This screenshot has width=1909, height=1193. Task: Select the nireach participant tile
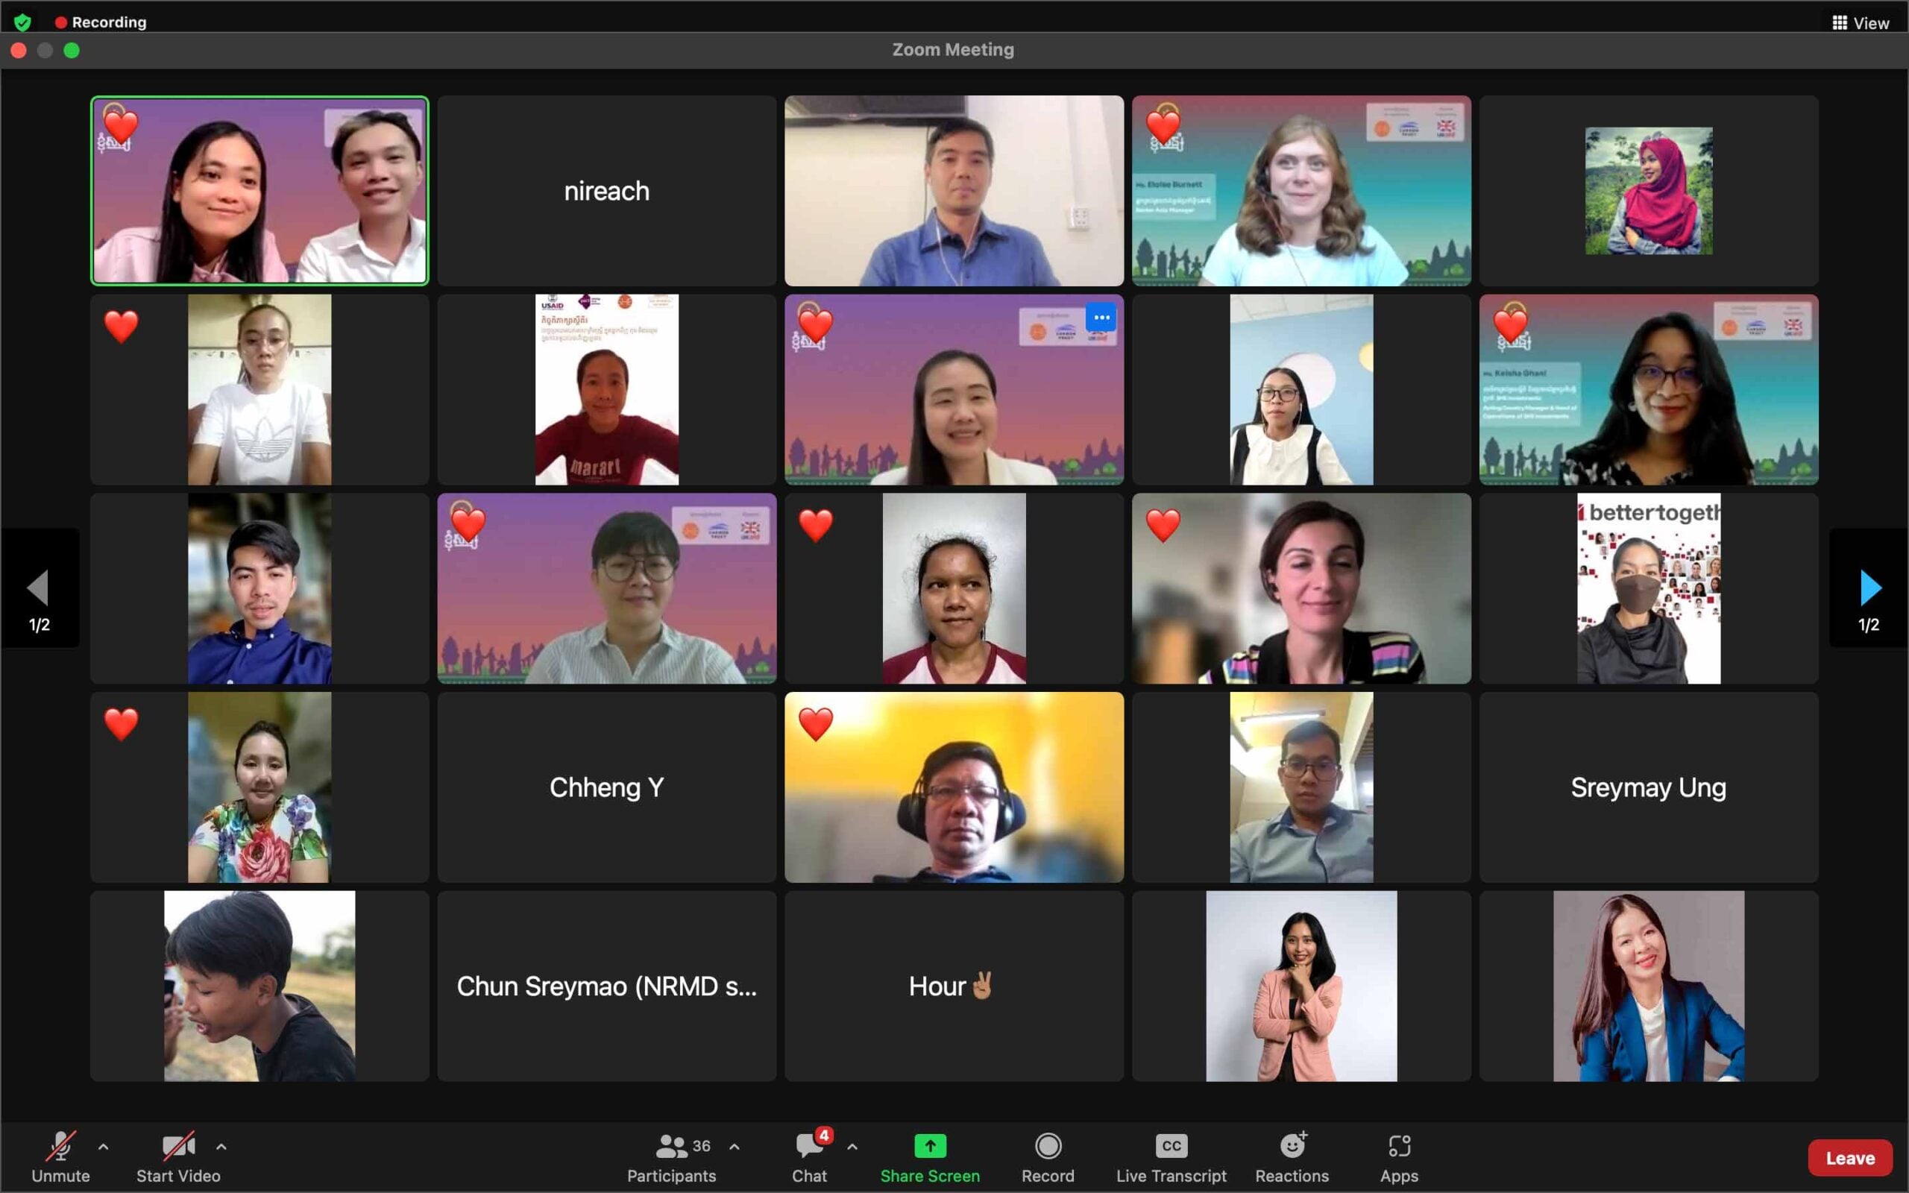pos(606,191)
